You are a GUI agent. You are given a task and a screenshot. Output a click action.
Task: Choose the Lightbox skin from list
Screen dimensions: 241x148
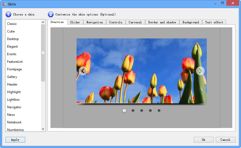13,100
